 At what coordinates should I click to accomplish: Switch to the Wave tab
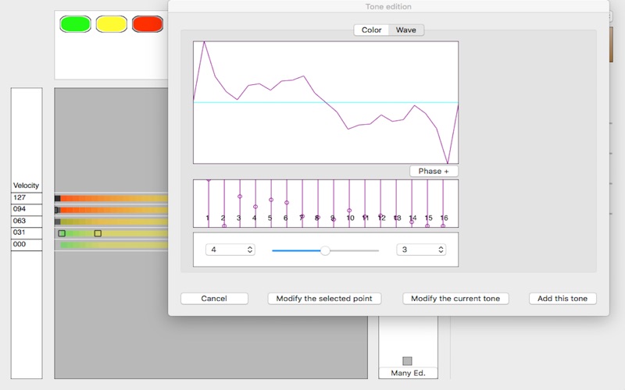point(405,30)
